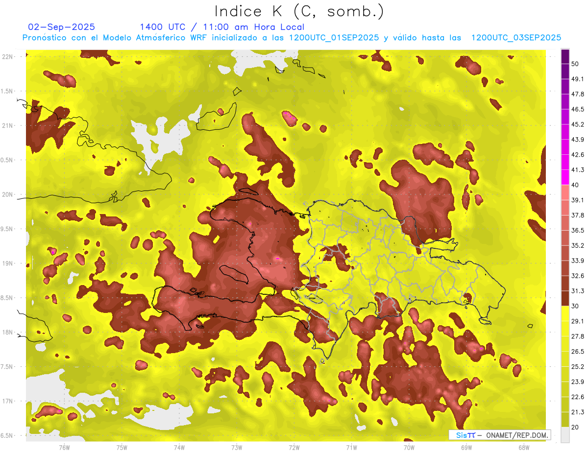This screenshot has width=588, height=454.
Task: Select the "33.9" colorbar value
Action: coord(577,261)
